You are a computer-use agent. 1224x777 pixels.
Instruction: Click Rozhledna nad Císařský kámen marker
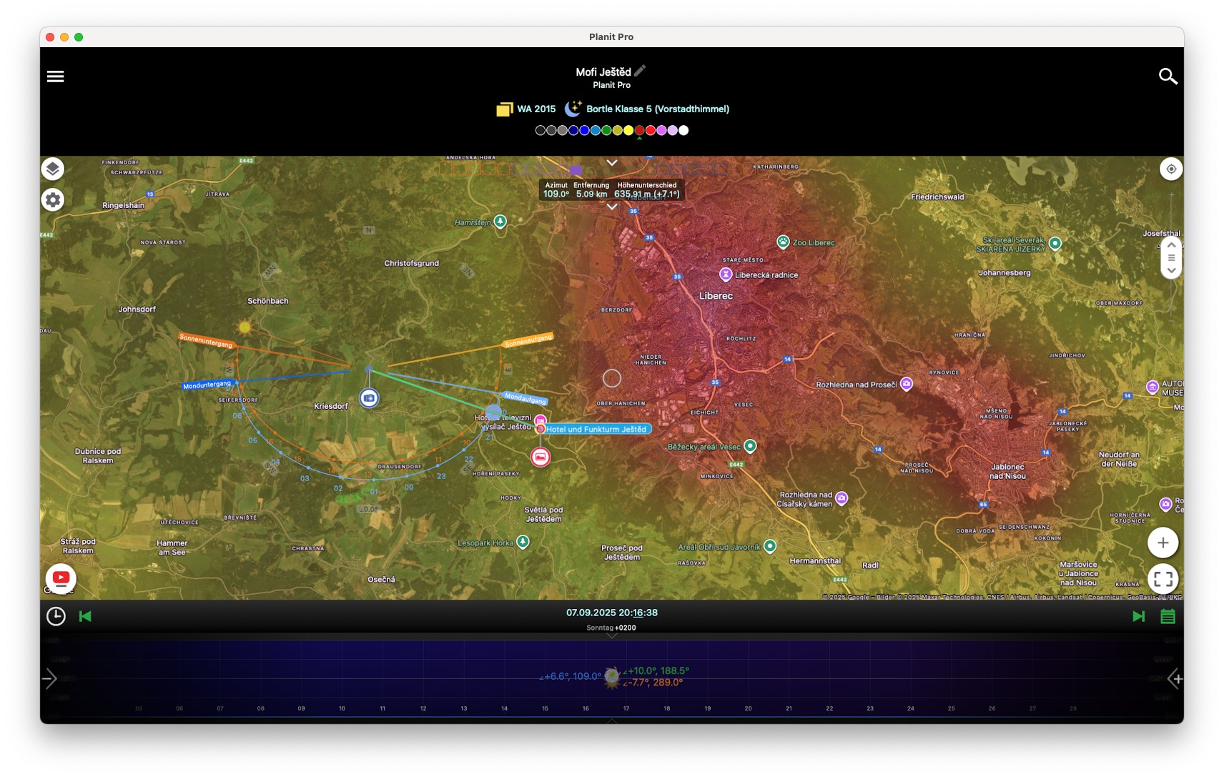[x=842, y=498]
